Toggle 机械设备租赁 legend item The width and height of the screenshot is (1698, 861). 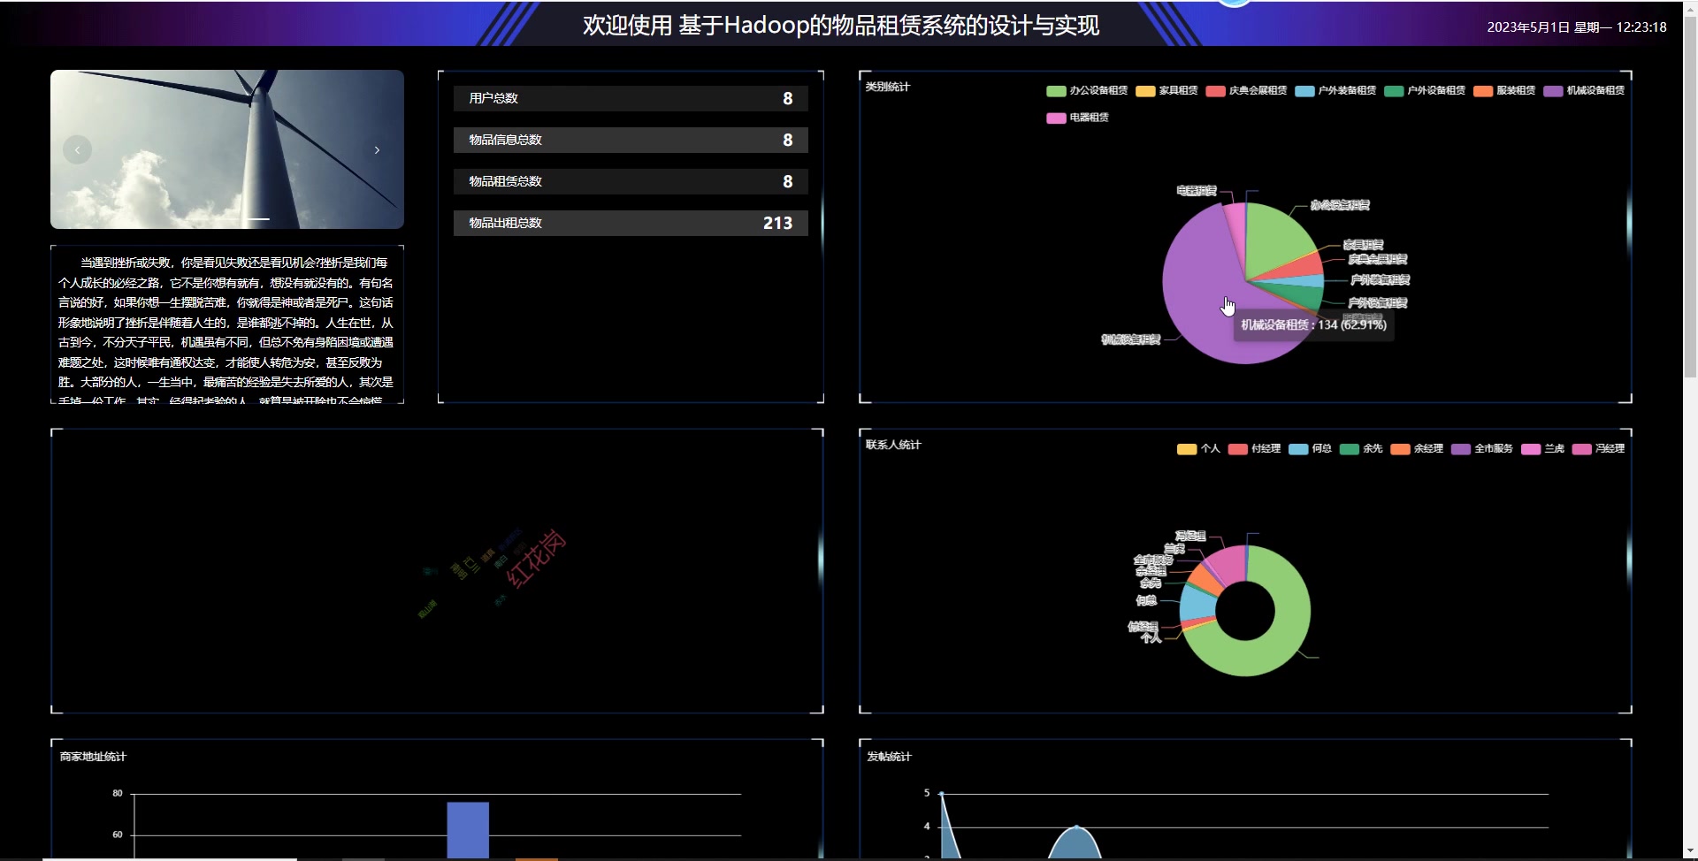click(x=1584, y=91)
